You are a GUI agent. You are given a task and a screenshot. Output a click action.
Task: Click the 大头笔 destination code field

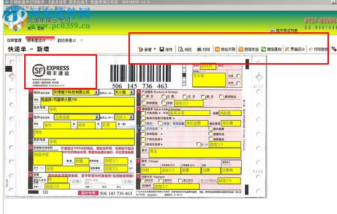pyautogui.click(x=209, y=80)
